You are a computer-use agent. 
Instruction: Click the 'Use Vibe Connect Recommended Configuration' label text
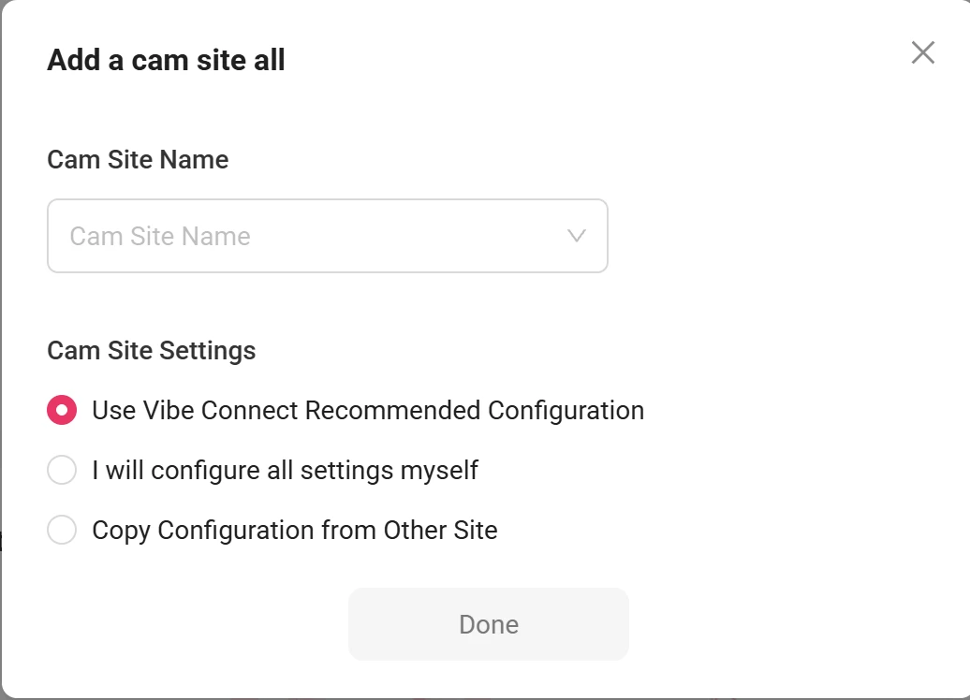pyautogui.click(x=367, y=411)
